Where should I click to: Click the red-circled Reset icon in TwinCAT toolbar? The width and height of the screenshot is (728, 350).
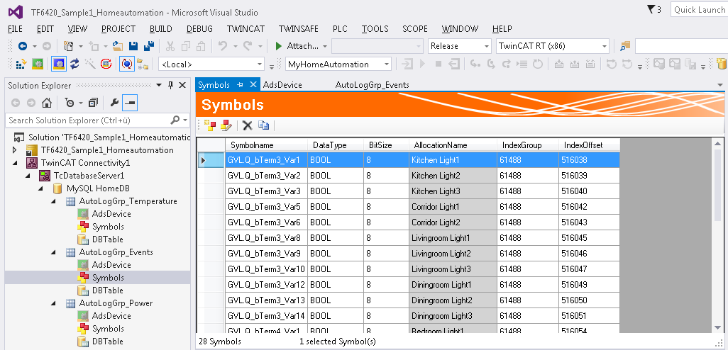(106, 64)
